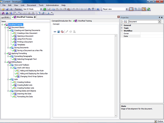Screen dimensions: 164x123
Task: Toggle the Properties pane toolbar button
Action: [x=144, y=9]
